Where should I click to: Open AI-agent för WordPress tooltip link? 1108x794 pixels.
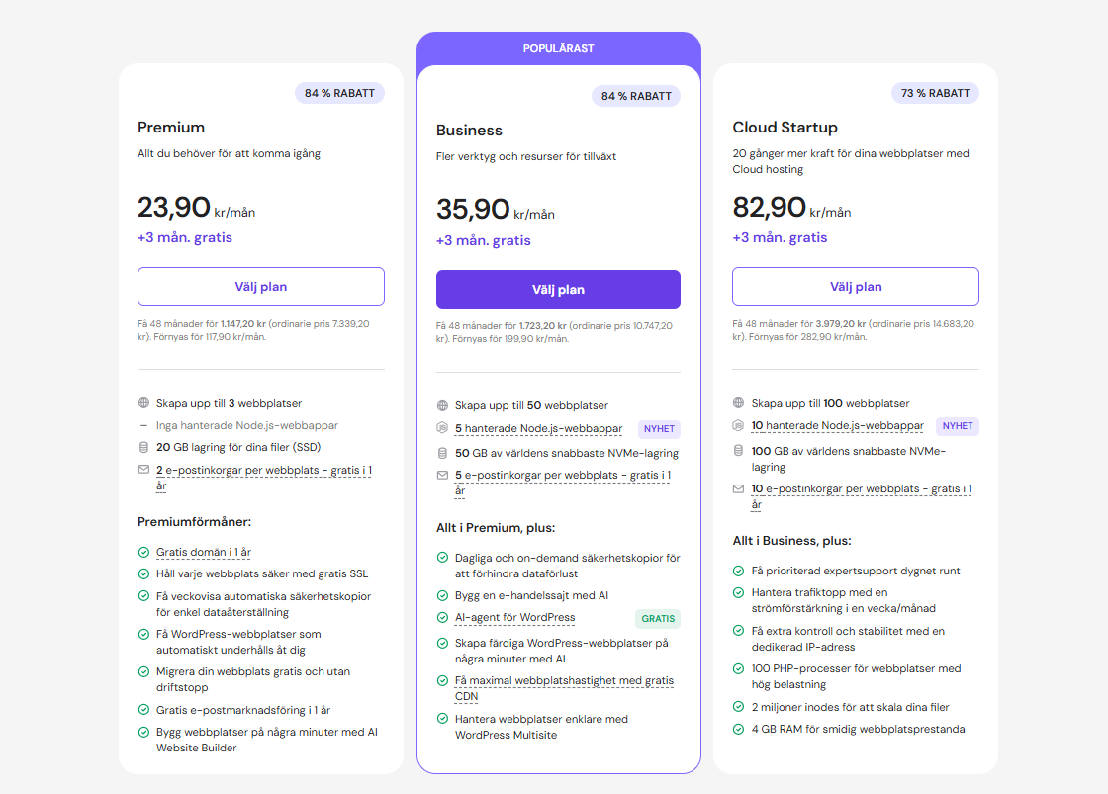click(x=514, y=618)
